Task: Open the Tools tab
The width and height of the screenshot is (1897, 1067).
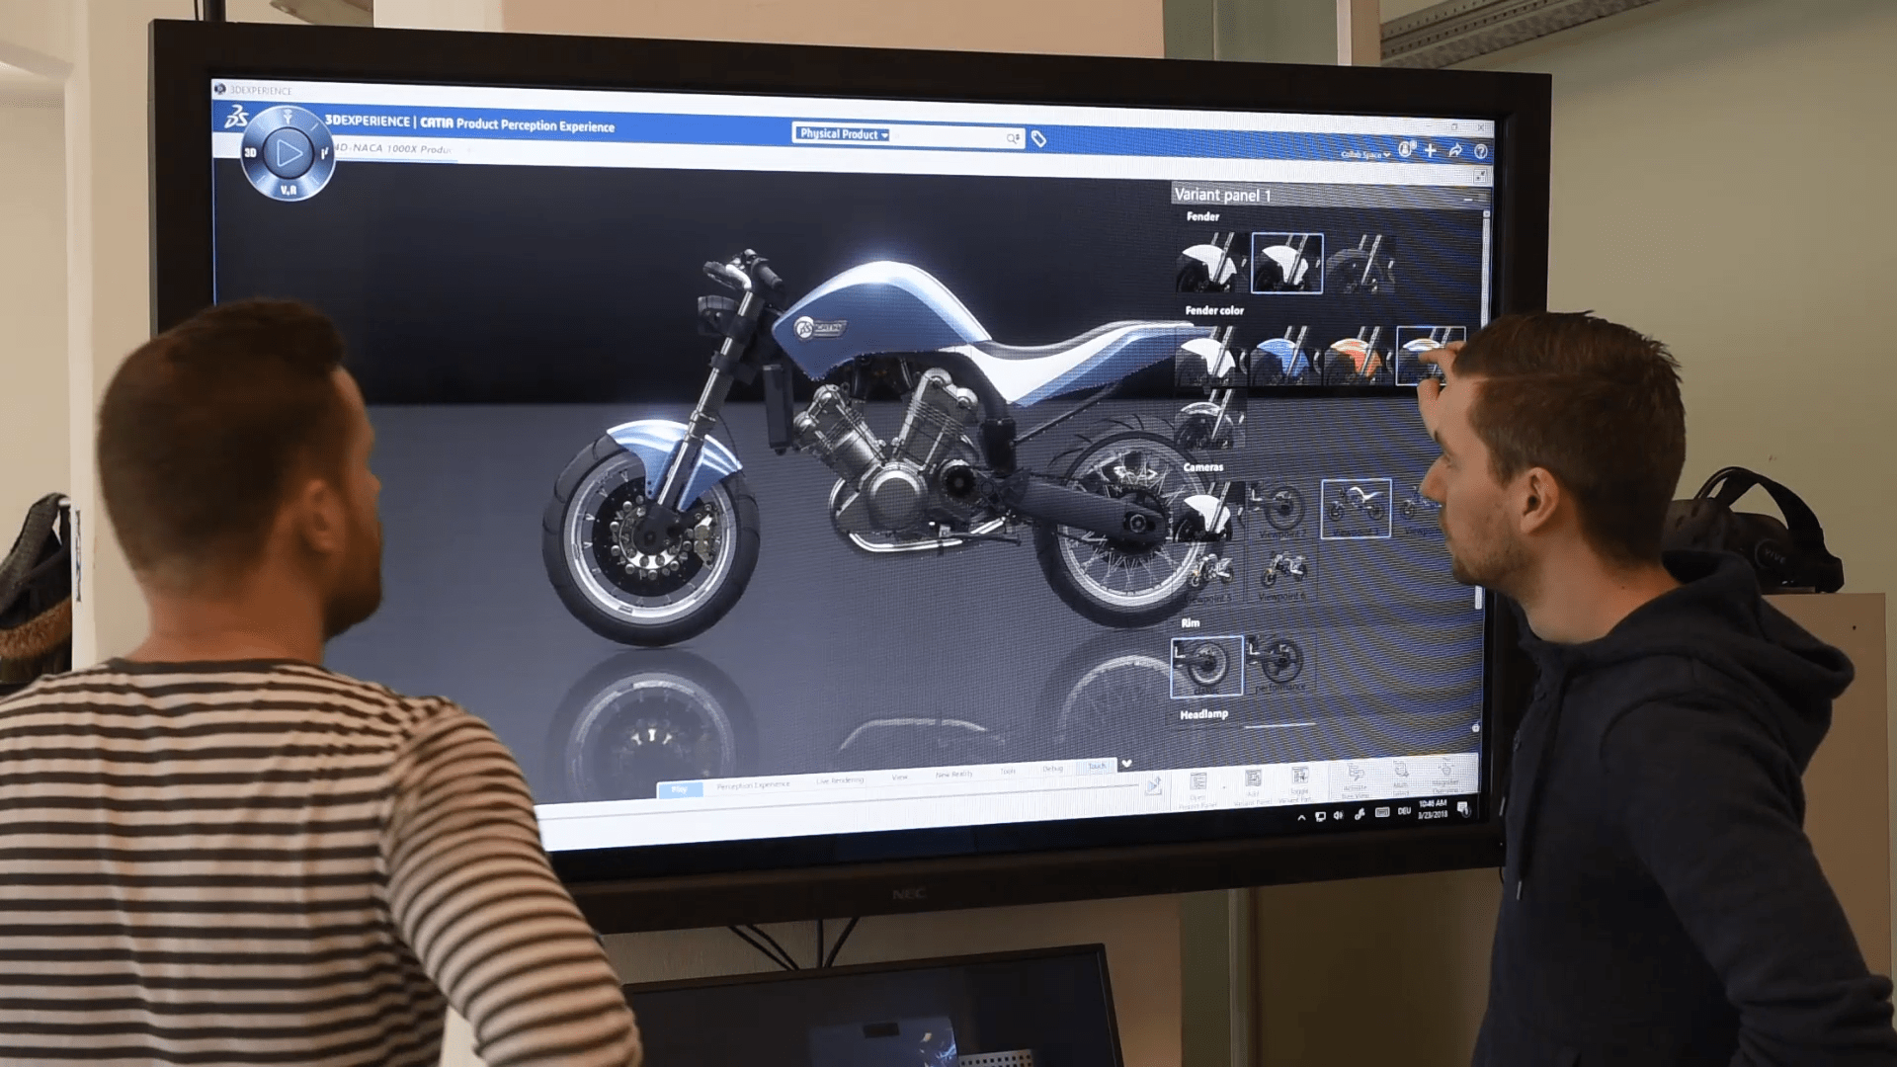Action: pyautogui.click(x=1008, y=772)
